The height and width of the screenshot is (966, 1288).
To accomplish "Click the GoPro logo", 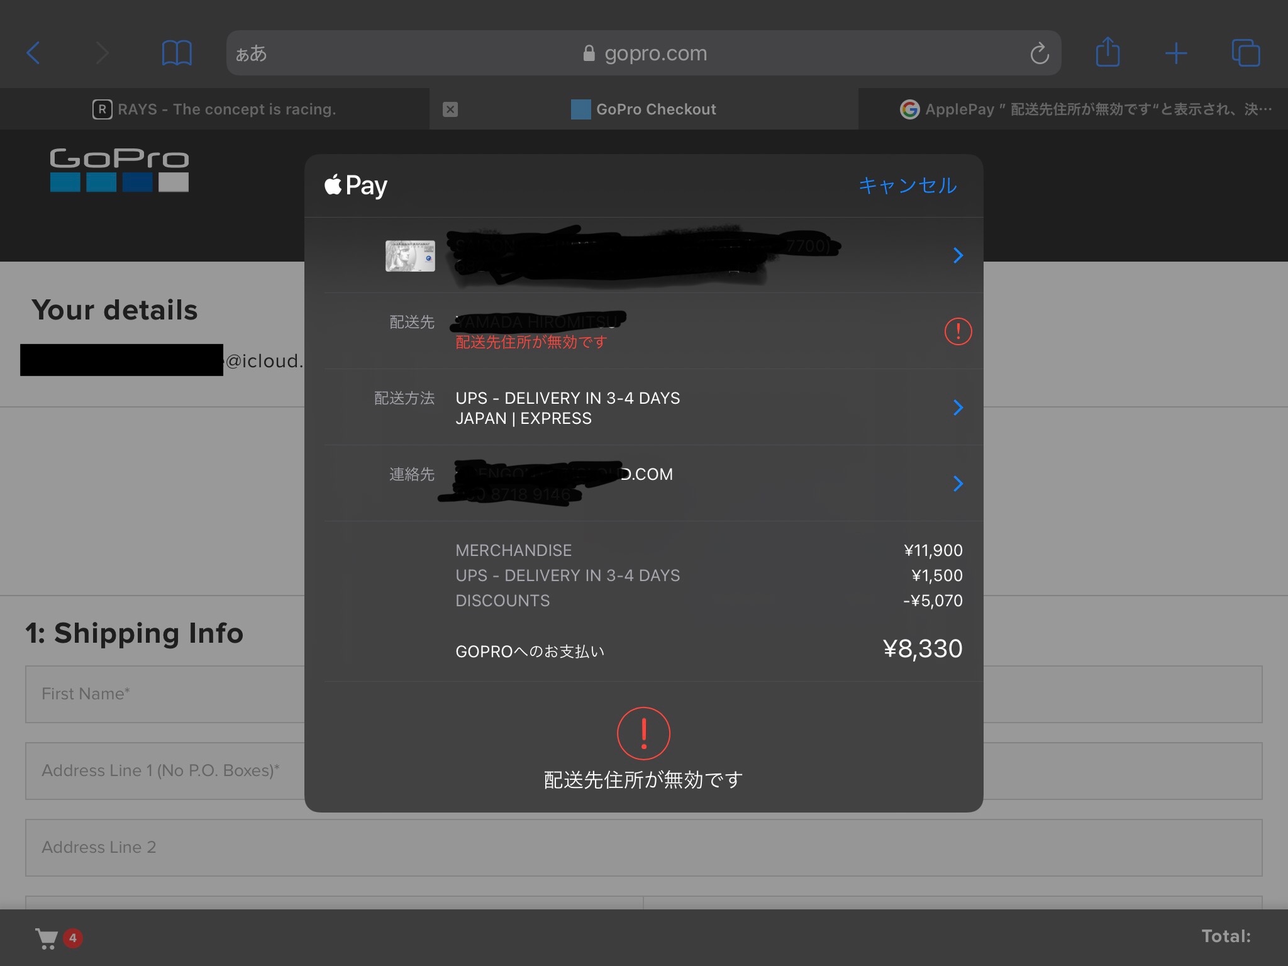I will [x=119, y=170].
